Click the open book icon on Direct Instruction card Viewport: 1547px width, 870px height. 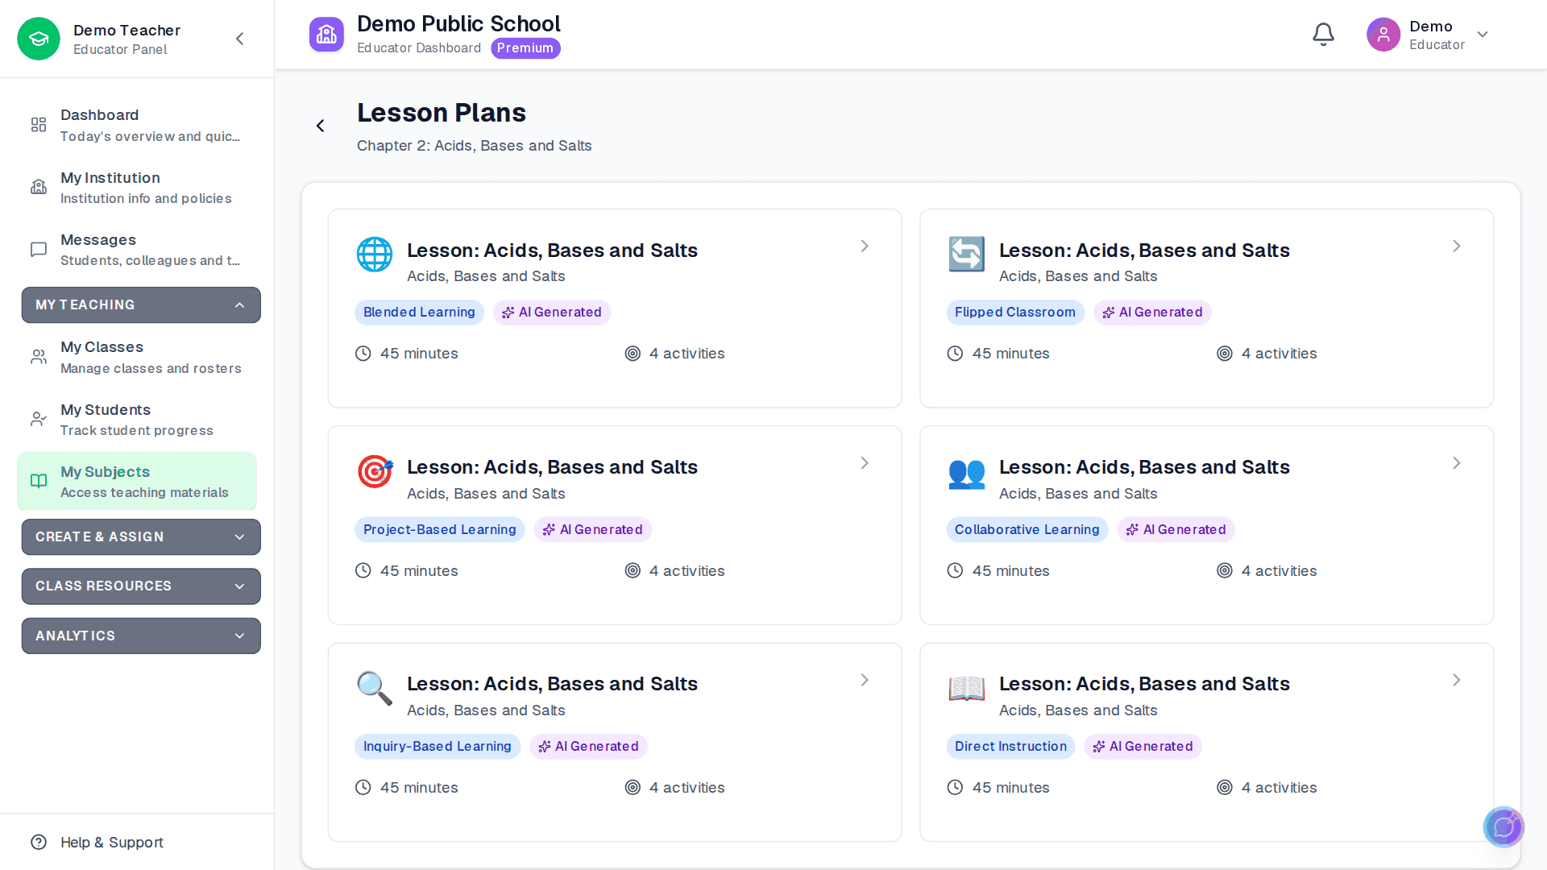967,688
